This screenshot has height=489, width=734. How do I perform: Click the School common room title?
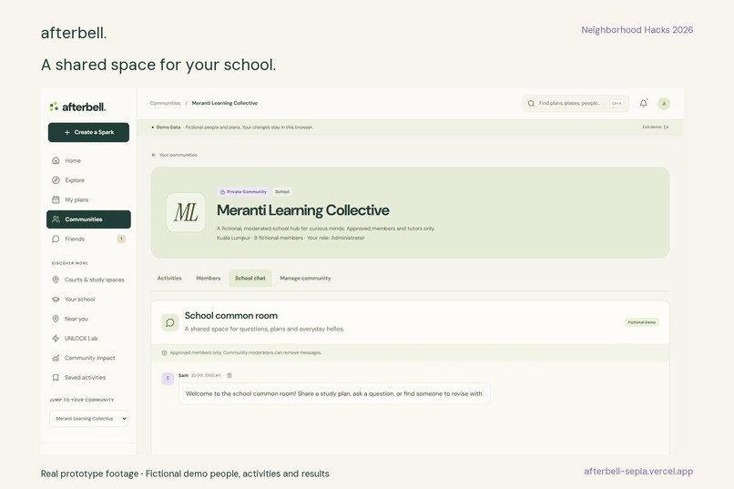(x=231, y=316)
